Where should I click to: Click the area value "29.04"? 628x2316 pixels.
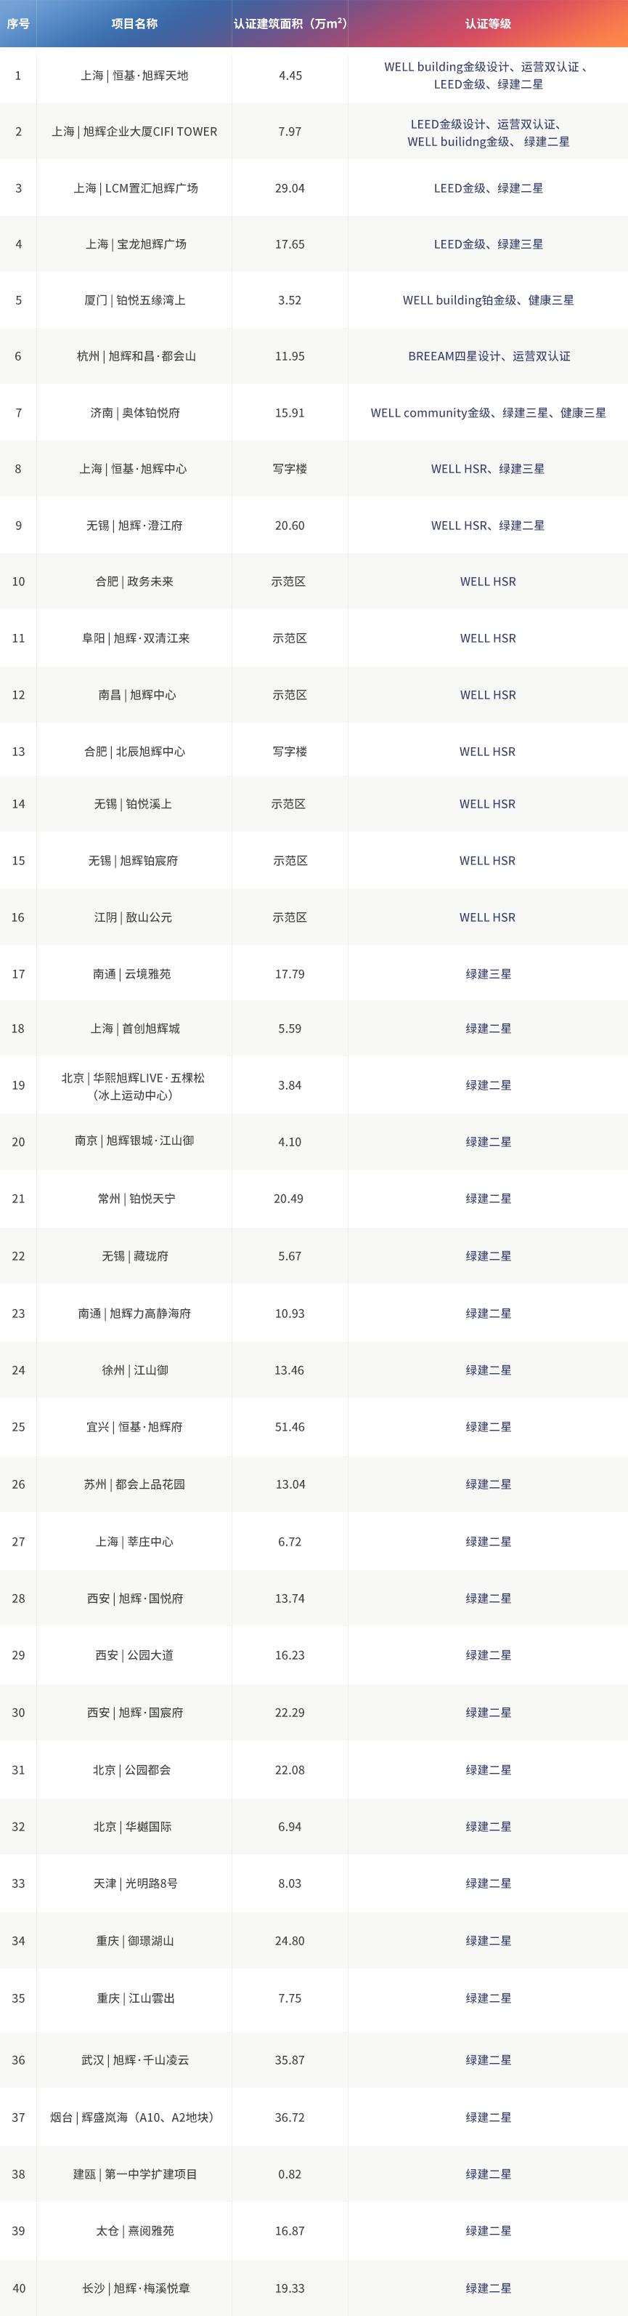point(289,188)
